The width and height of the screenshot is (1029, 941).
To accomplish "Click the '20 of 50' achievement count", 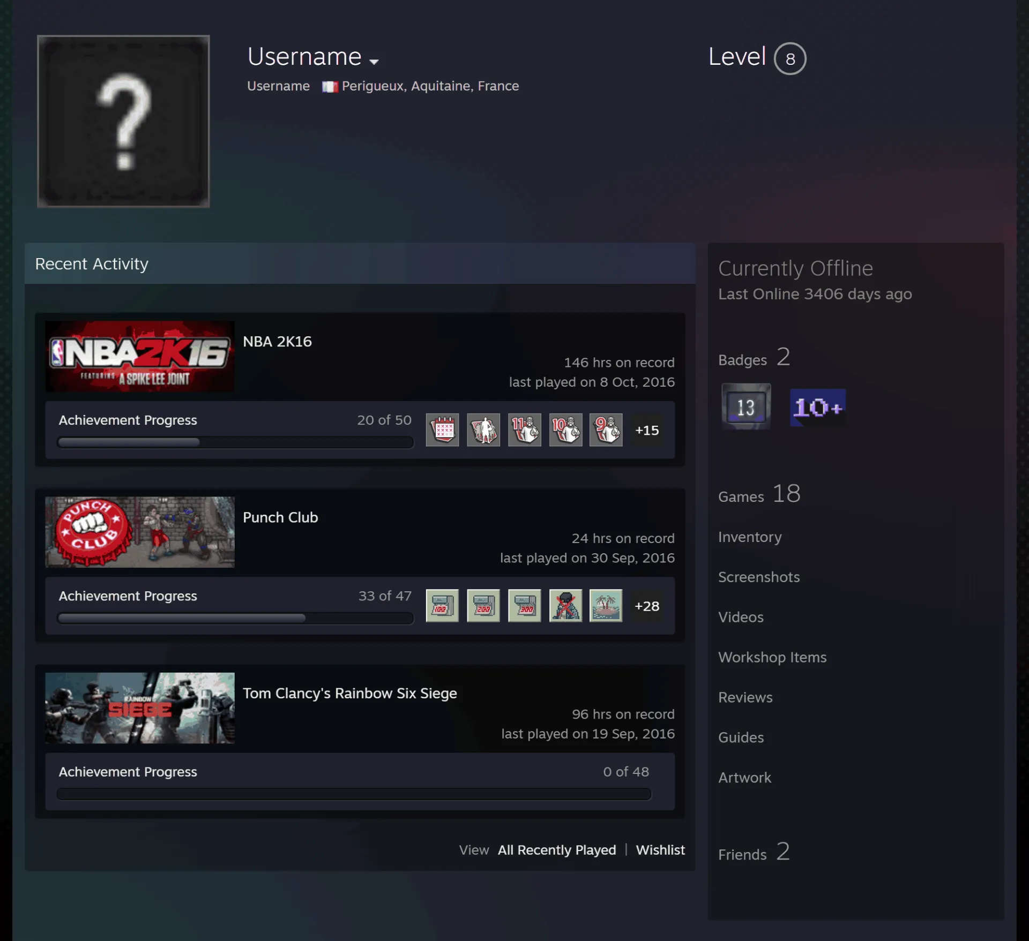I will point(384,420).
